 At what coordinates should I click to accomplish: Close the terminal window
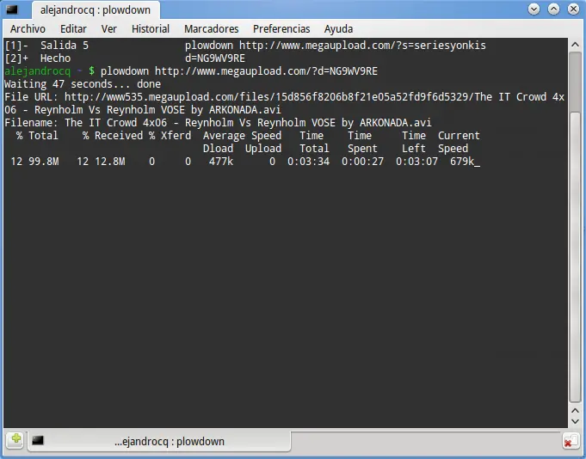tap(573, 9)
